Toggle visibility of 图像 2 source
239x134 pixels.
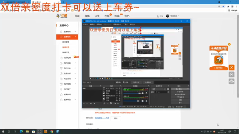tap(117, 93)
